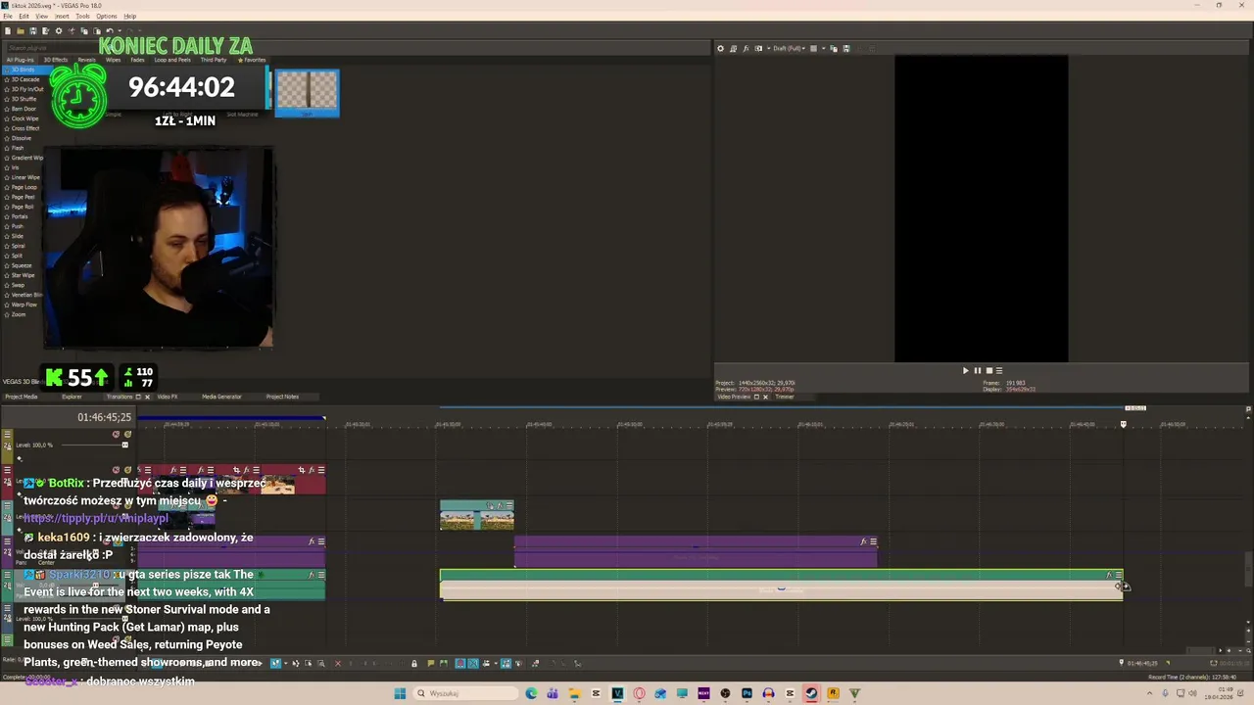The width and height of the screenshot is (1254, 705).
Task: Switch to Project Notes tab
Action: [282, 397]
